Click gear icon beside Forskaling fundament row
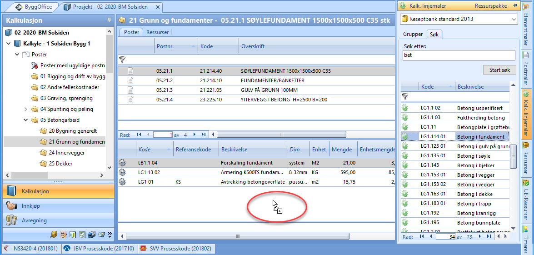 [122, 163]
